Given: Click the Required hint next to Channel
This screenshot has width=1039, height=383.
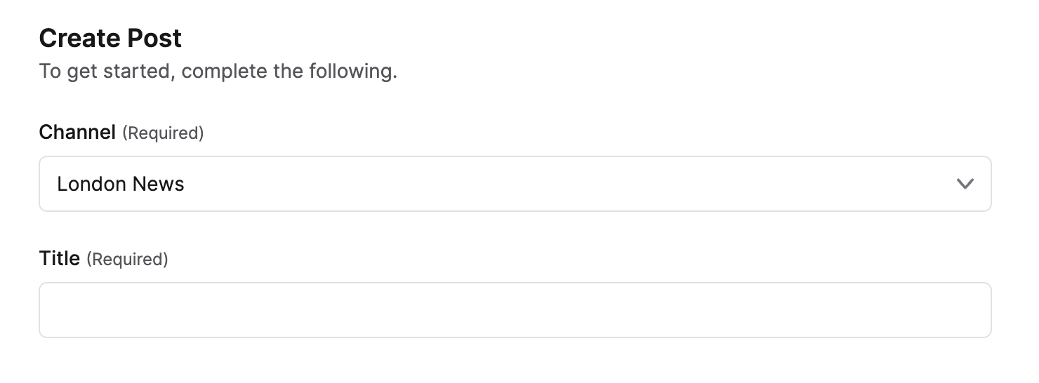Looking at the screenshot, I should pos(163,133).
